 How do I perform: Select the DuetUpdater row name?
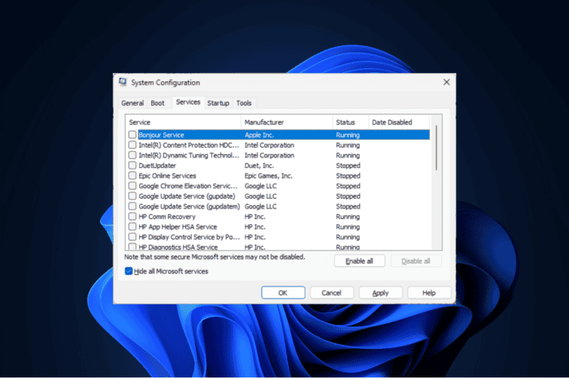coord(157,166)
